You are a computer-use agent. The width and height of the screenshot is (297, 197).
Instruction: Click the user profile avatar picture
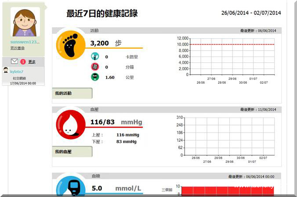25,22
